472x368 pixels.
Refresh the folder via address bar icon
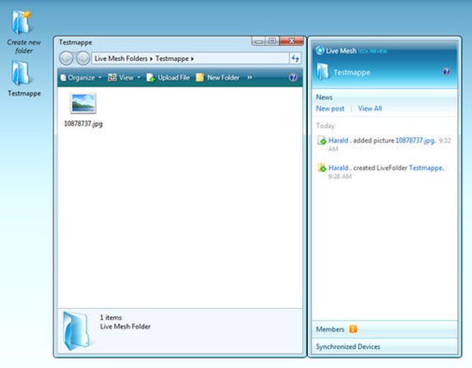coord(295,58)
